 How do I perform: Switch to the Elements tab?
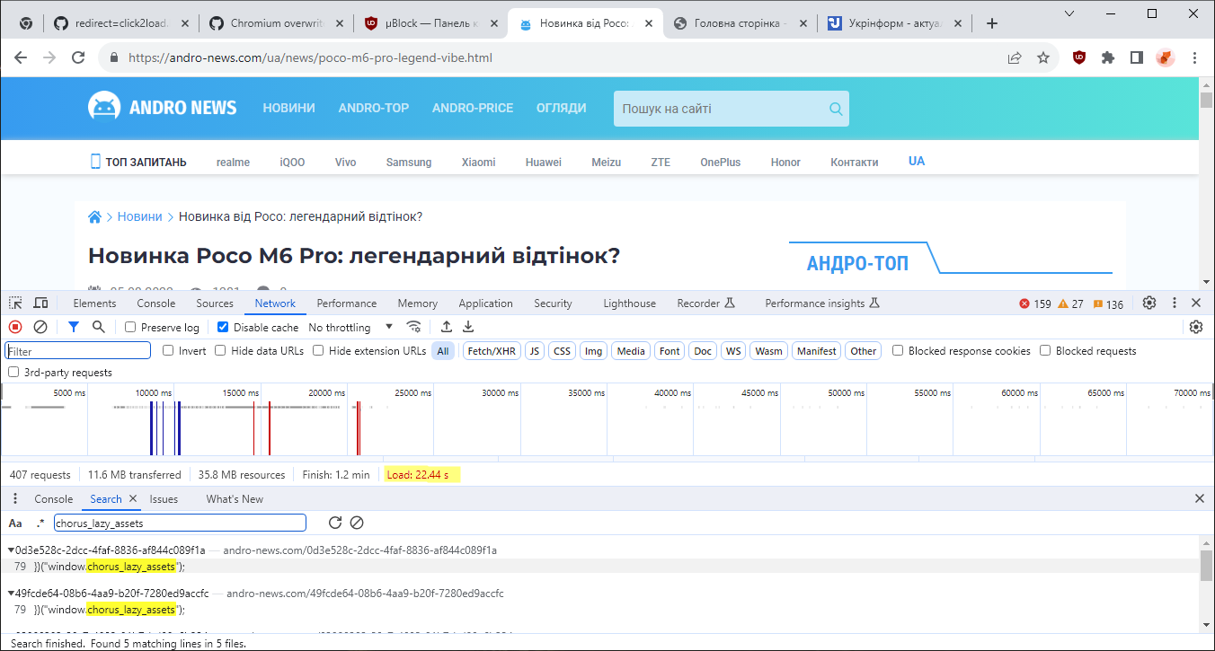[94, 303]
